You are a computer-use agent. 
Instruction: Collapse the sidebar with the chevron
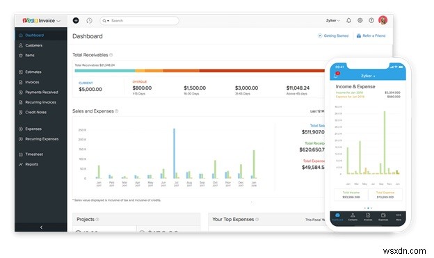(41, 227)
